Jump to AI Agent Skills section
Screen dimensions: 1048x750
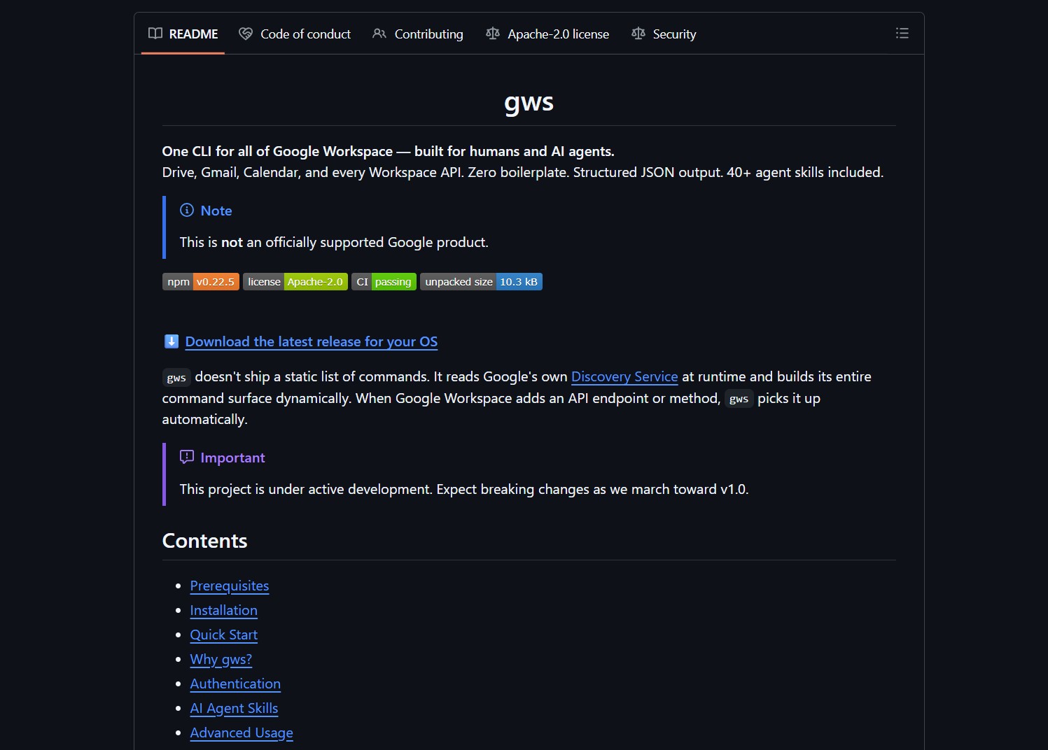(234, 708)
